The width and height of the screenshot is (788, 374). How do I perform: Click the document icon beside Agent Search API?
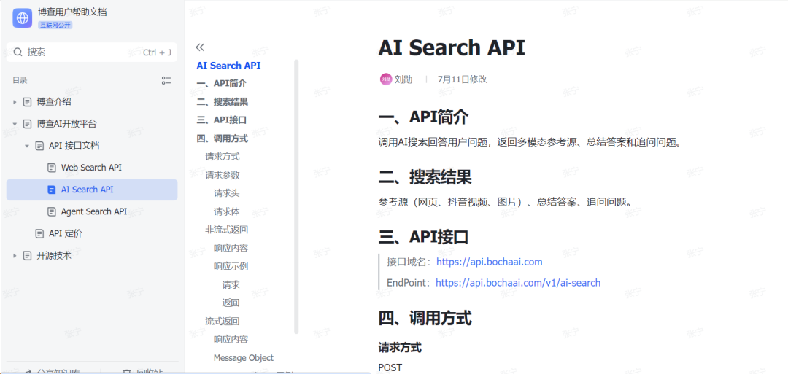(52, 212)
